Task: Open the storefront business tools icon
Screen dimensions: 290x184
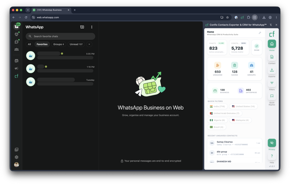Action: [17, 61]
